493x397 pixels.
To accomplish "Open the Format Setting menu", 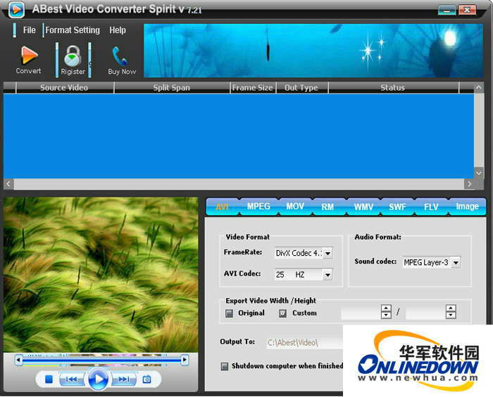I will (73, 30).
